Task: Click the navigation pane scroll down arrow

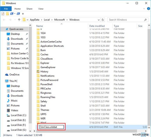Action: click(x=30, y=131)
